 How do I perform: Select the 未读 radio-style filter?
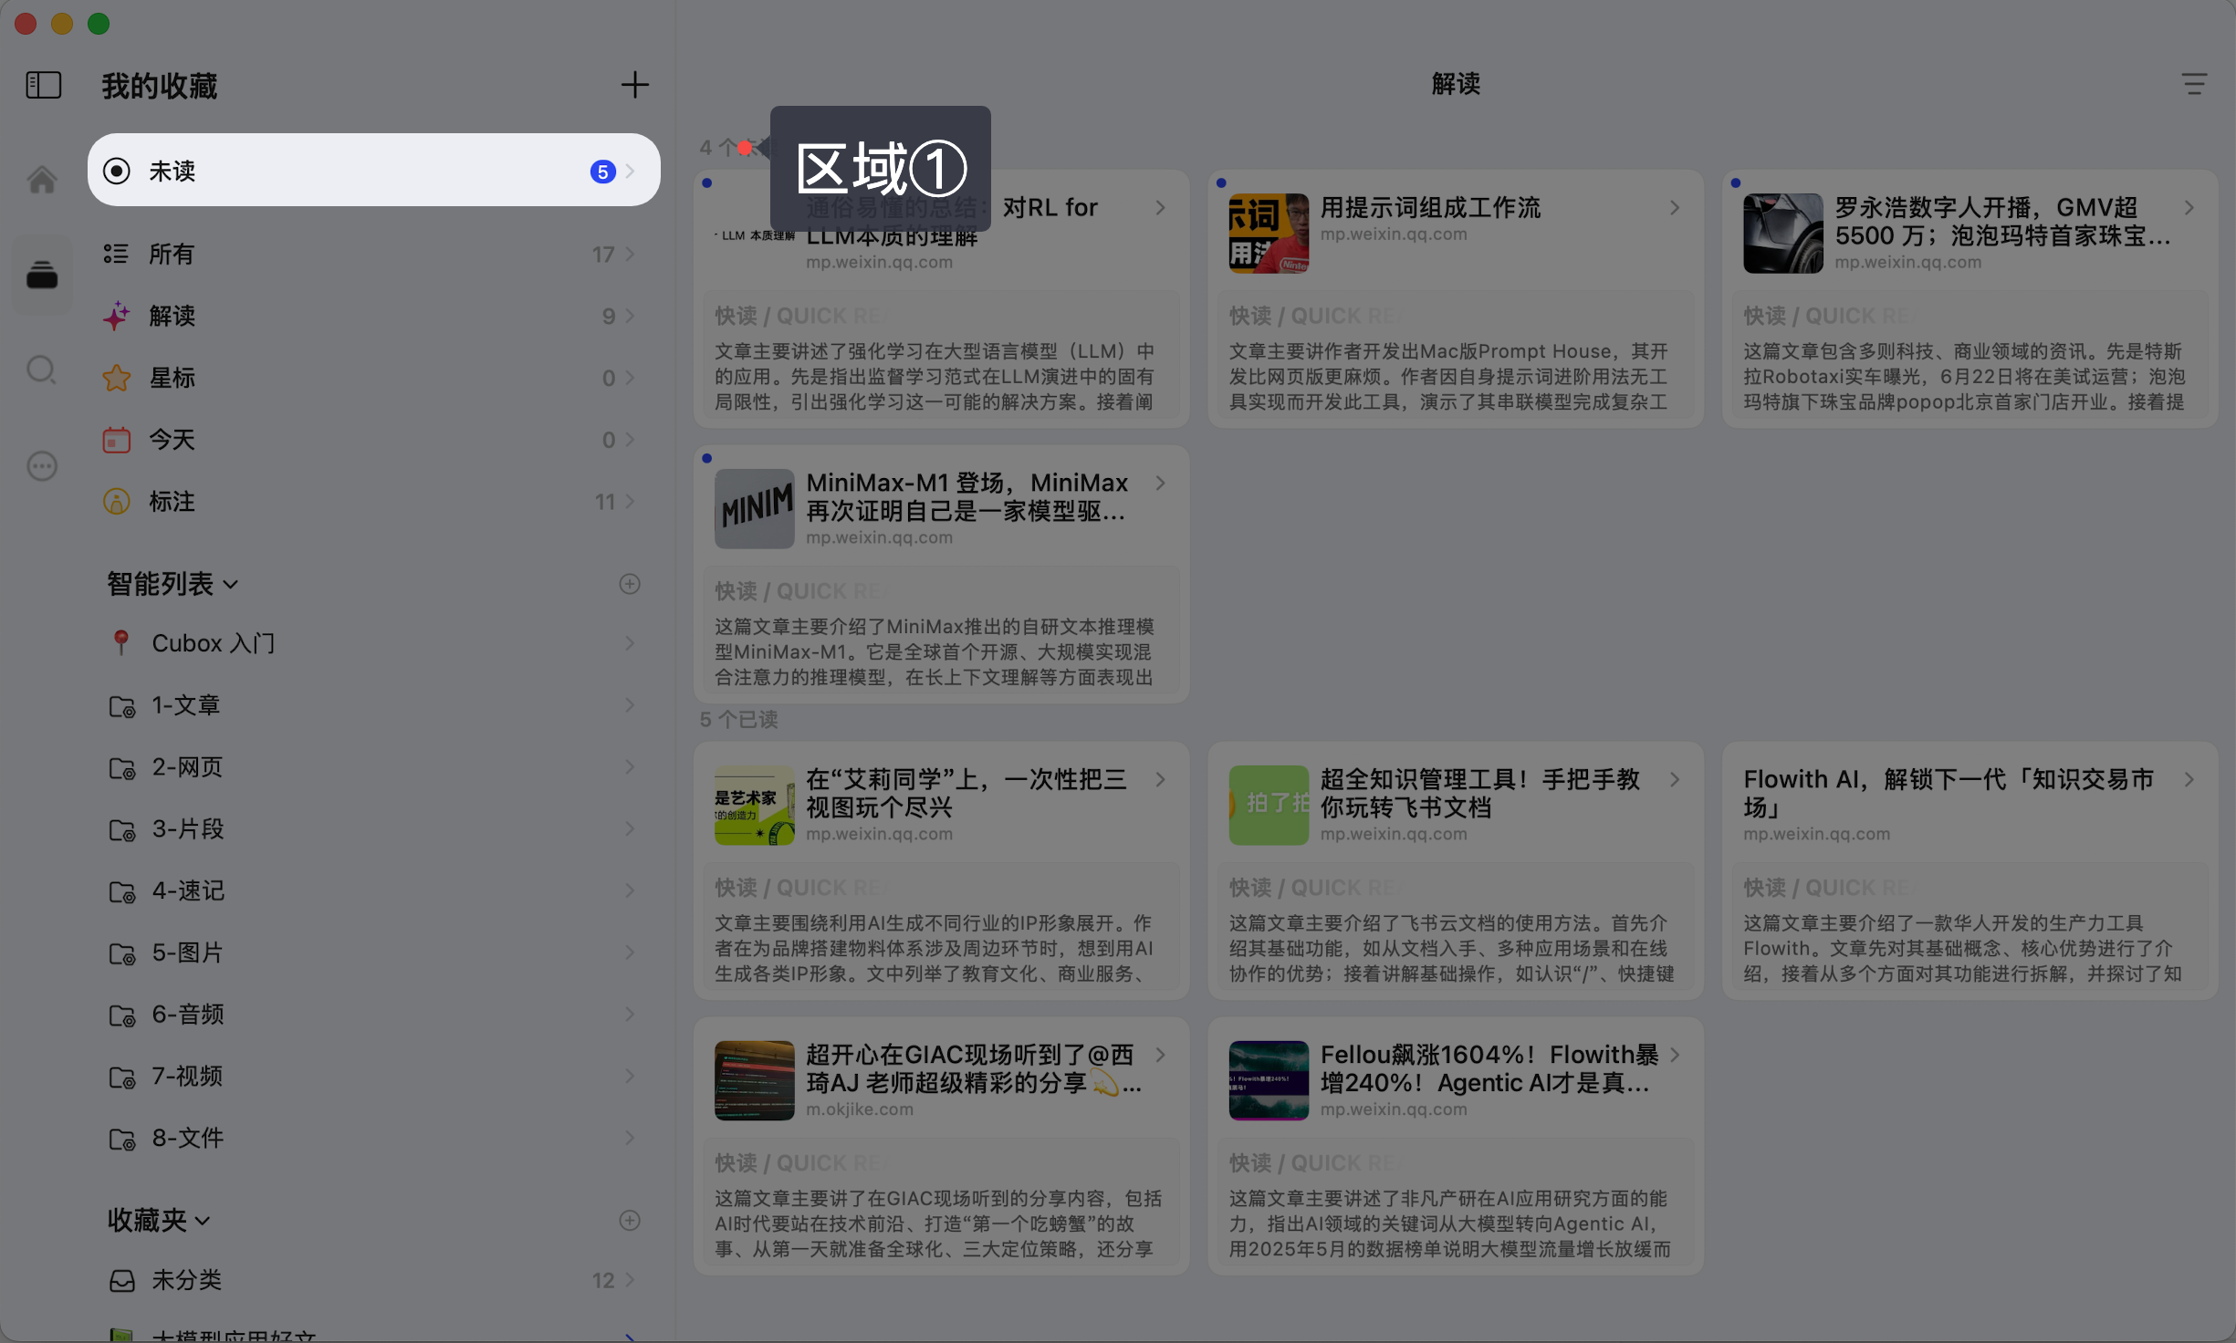click(116, 170)
